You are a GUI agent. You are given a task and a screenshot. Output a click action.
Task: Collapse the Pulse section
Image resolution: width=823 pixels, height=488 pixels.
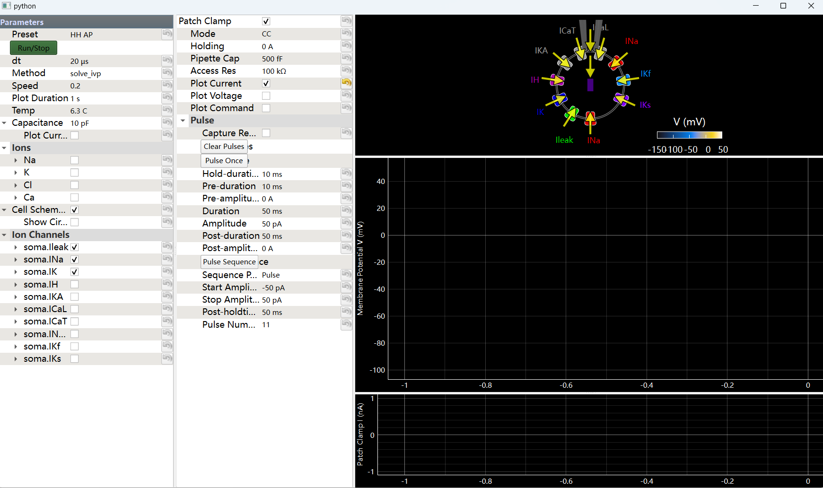(183, 121)
